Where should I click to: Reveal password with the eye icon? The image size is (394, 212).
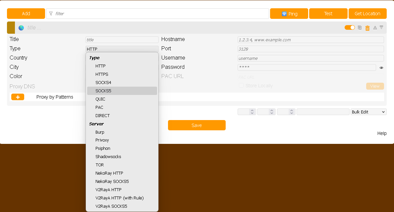point(381,67)
